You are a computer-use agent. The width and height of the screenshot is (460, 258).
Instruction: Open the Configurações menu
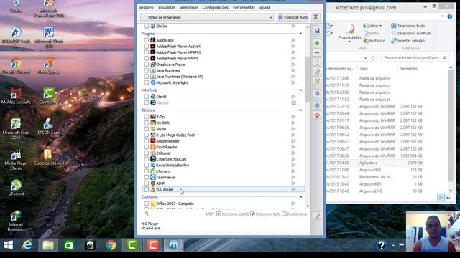[x=216, y=7]
